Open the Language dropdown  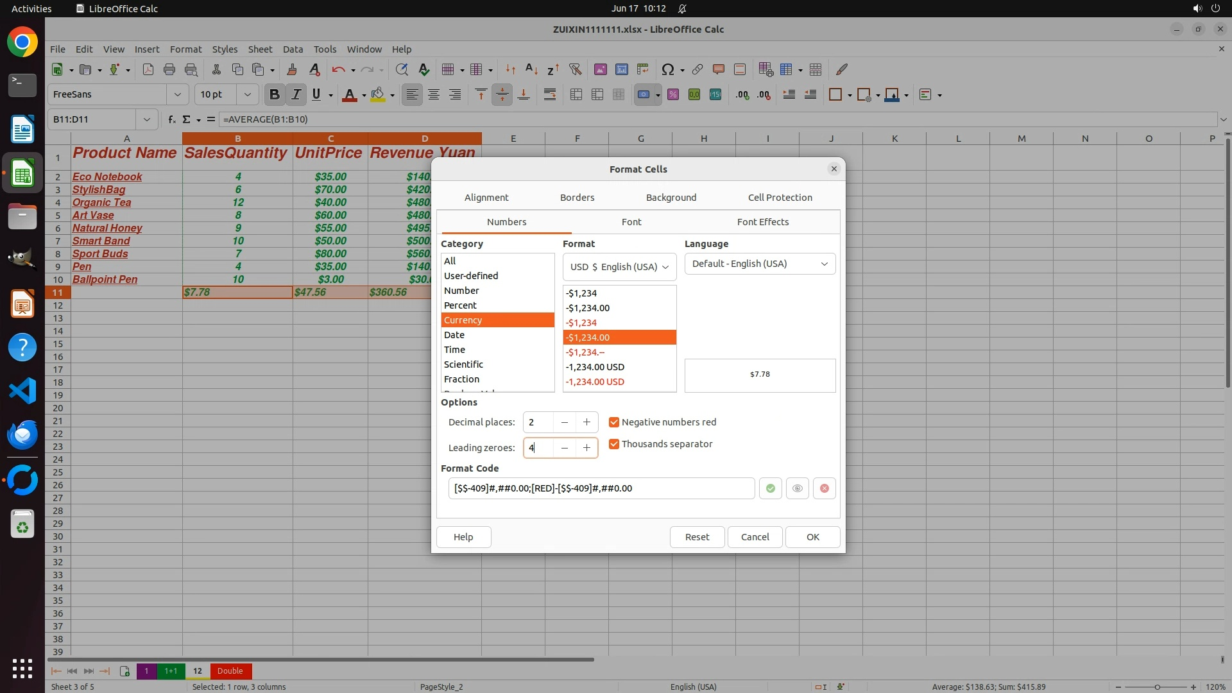coord(760,264)
